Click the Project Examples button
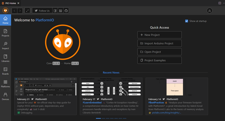Viewport: 225px width, 121px height. point(159,60)
